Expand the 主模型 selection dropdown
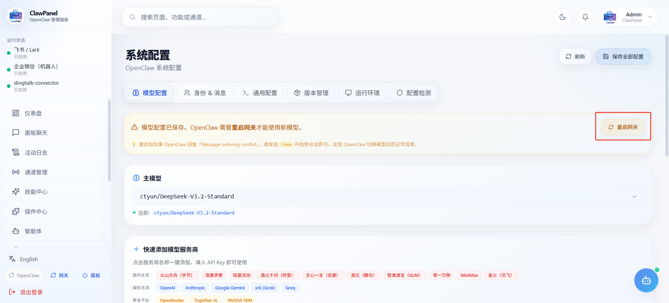669x303 pixels. 387,197
